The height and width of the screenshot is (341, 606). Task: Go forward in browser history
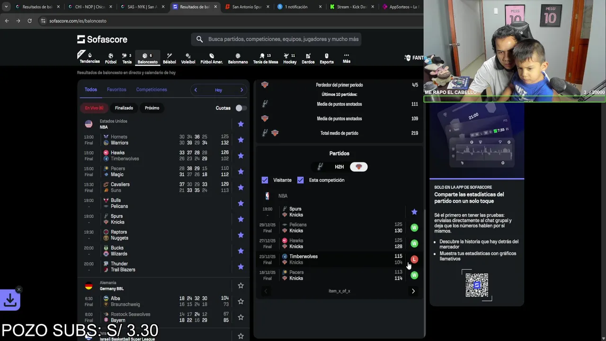pyautogui.click(x=18, y=21)
